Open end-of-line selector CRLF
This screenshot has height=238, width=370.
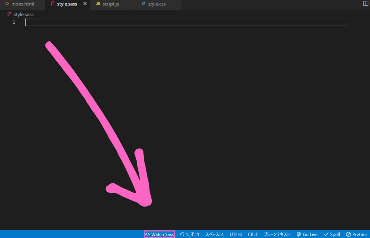pyautogui.click(x=253, y=234)
